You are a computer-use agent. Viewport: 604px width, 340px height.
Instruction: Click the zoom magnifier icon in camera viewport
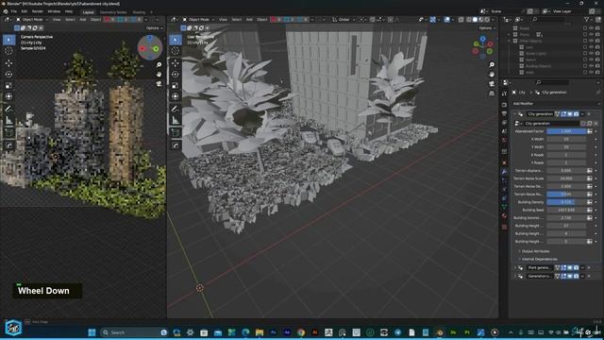click(x=159, y=65)
